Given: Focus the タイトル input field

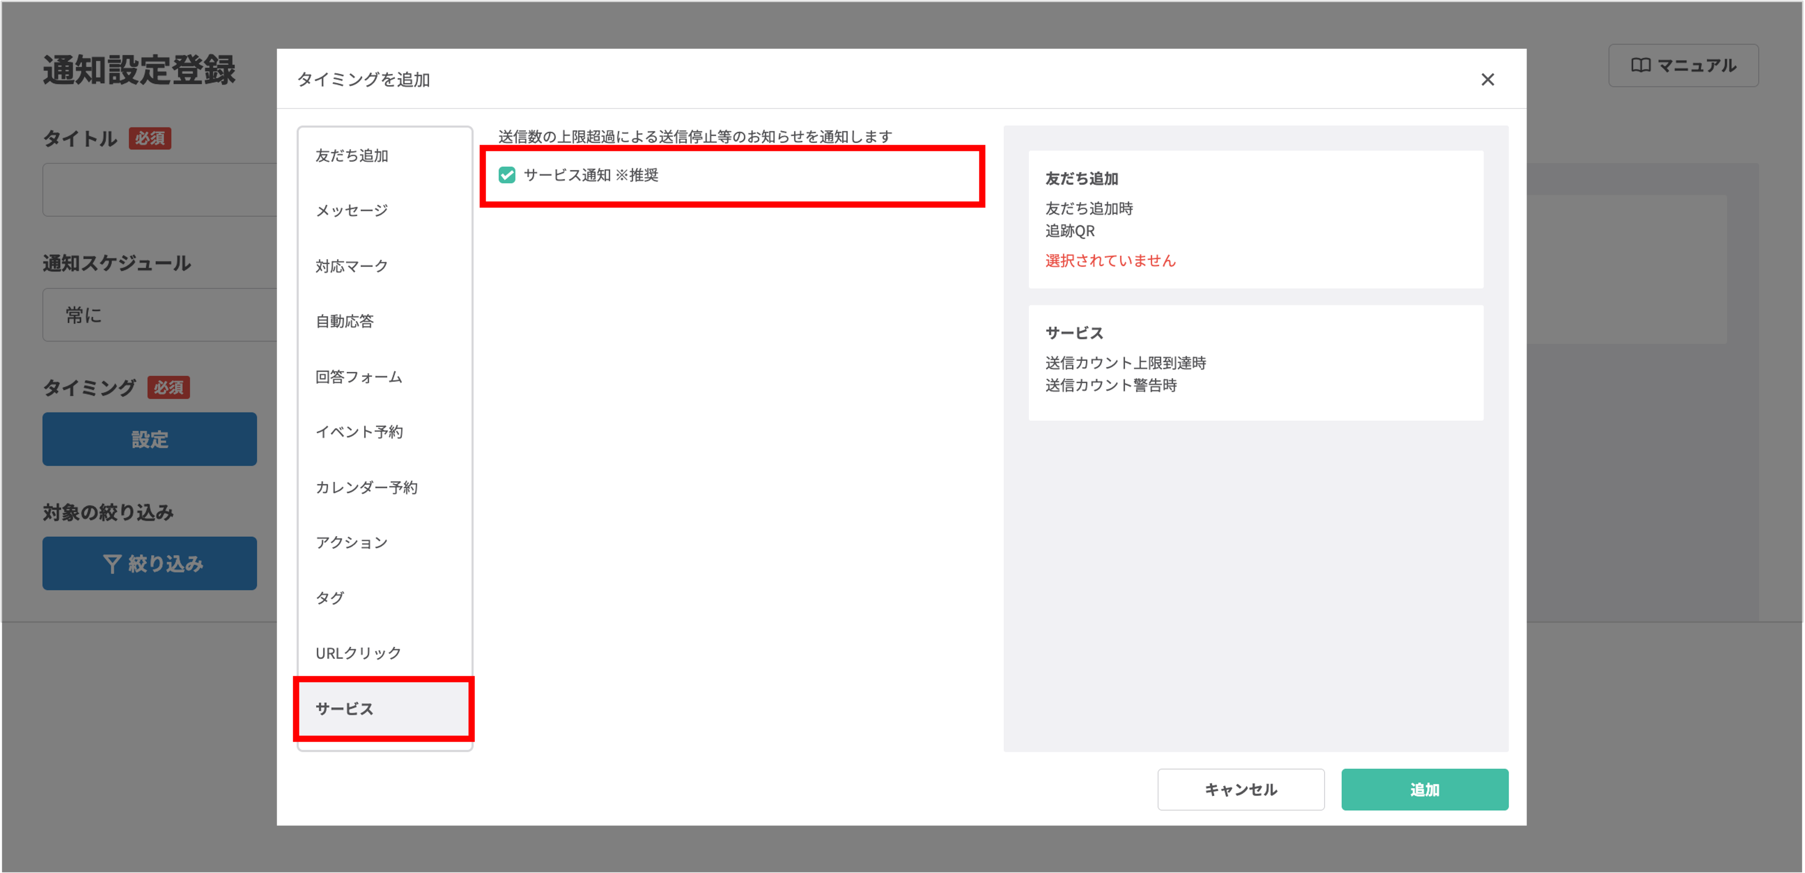Looking at the screenshot, I should [x=160, y=190].
